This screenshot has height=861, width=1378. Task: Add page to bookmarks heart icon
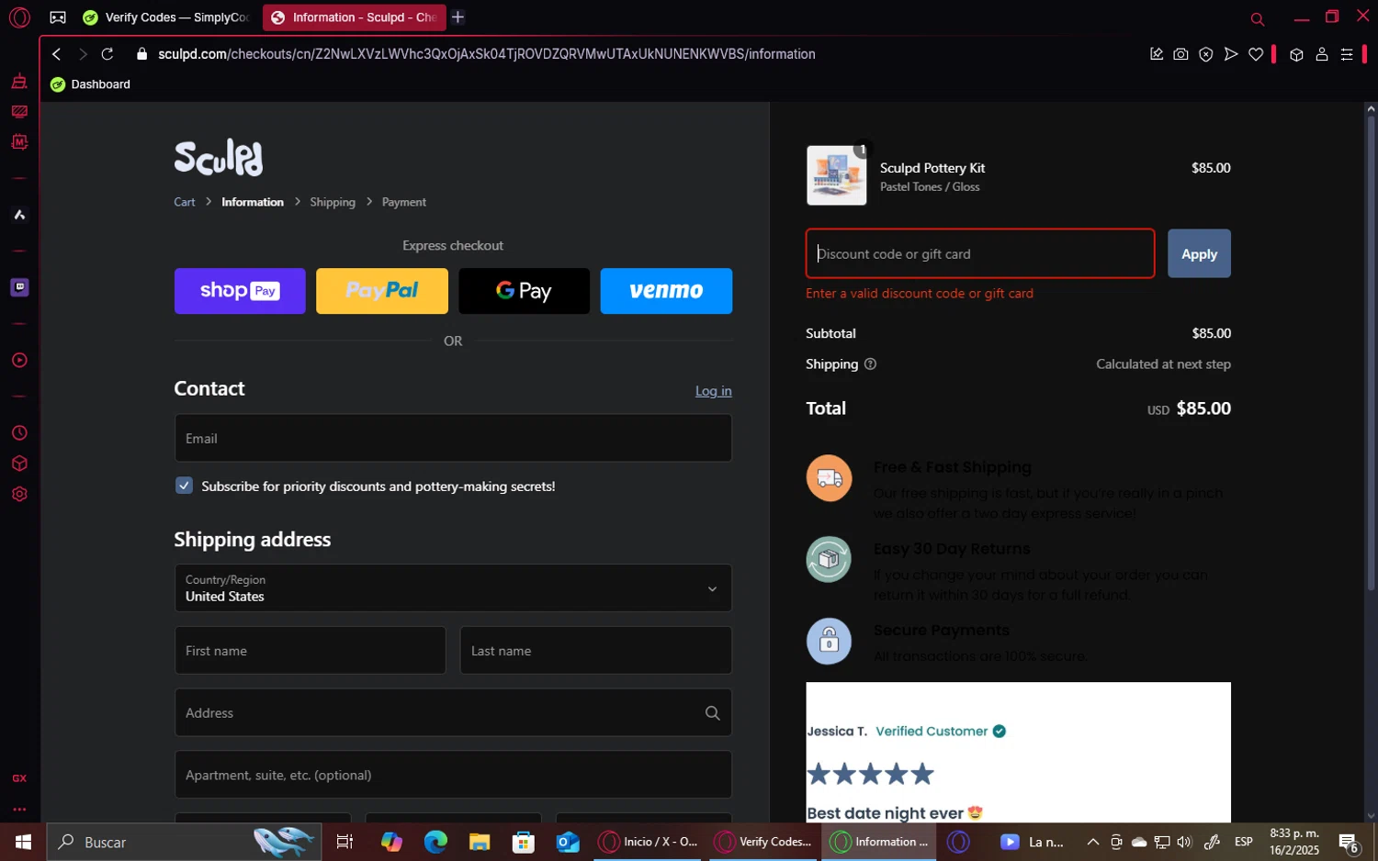(1256, 54)
